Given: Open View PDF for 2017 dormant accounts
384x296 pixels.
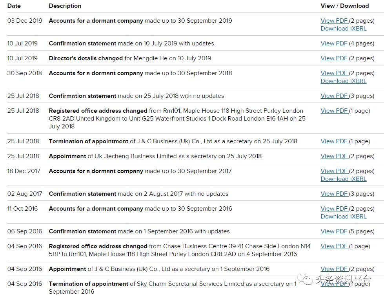Looking at the screenshot, I should coord(334,171).
